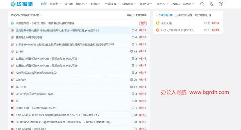This screenshot has height=130, width=241.
Task: Click the comment icon on the 温氏经典午餐肉罐头 row
Action: [x=133, y=30]
